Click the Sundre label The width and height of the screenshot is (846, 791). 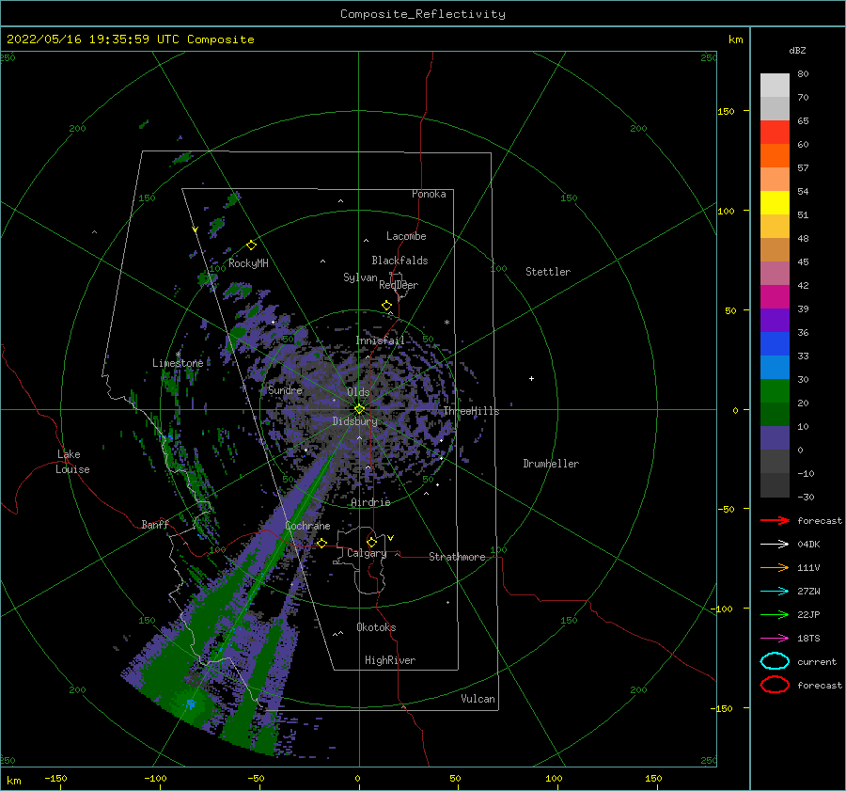coord(285,389)
